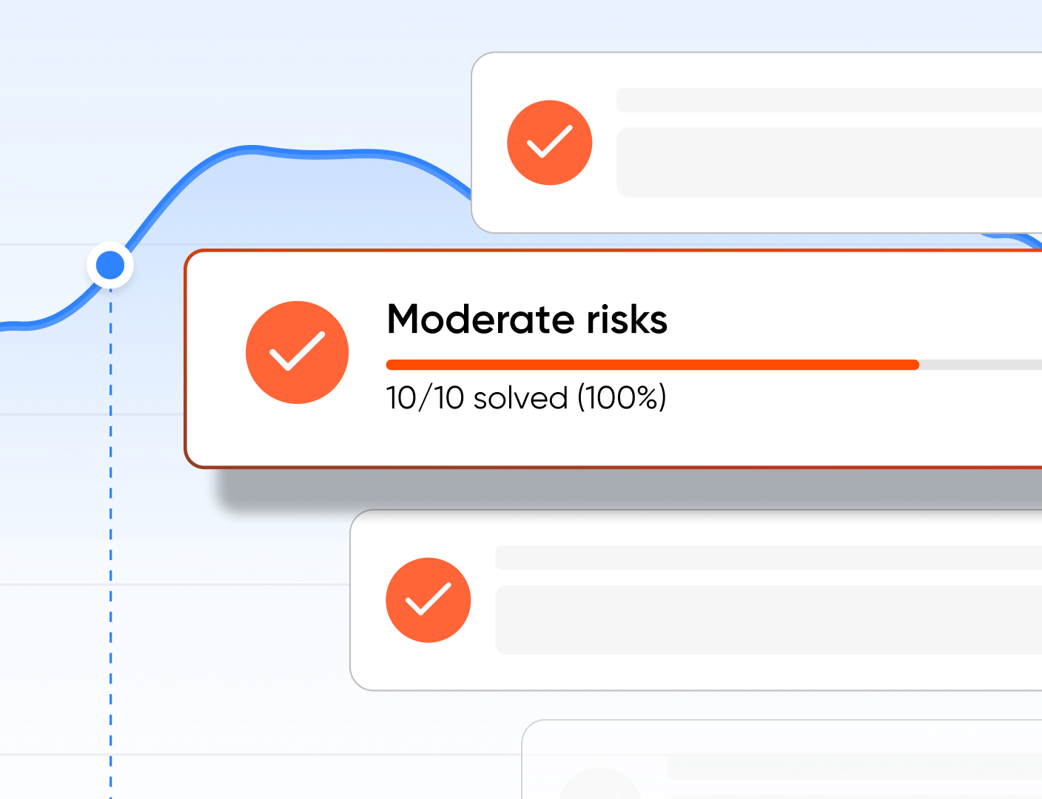
Task: Click the orange checkmark in the top card
Action: (x=549, y=142)
